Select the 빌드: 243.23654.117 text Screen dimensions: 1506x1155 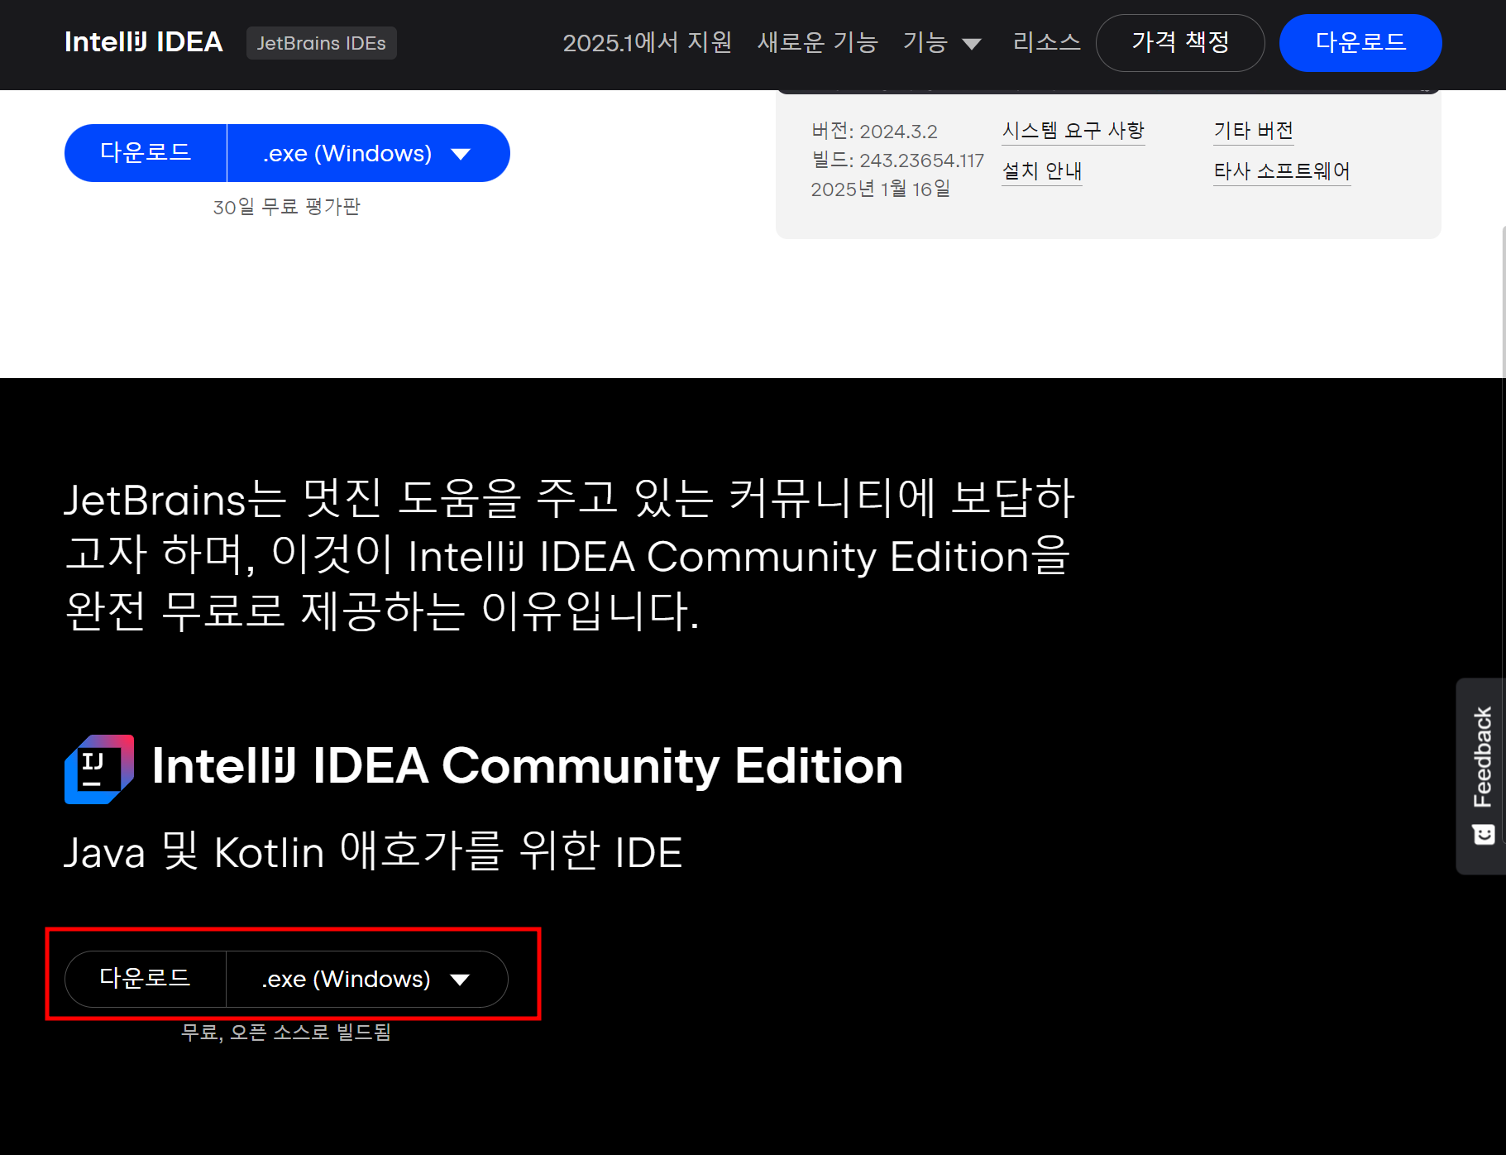coord(897,161)
